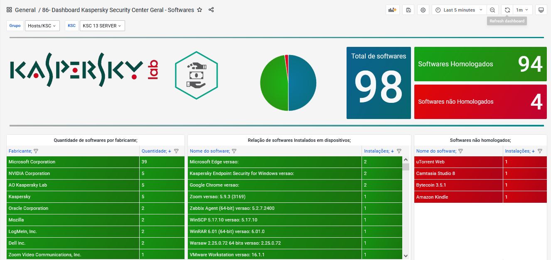The height and width of the screenshot is (260, 551).
Task: Open Relação de softwares Instalados panel title
Action: pos(299,140)
